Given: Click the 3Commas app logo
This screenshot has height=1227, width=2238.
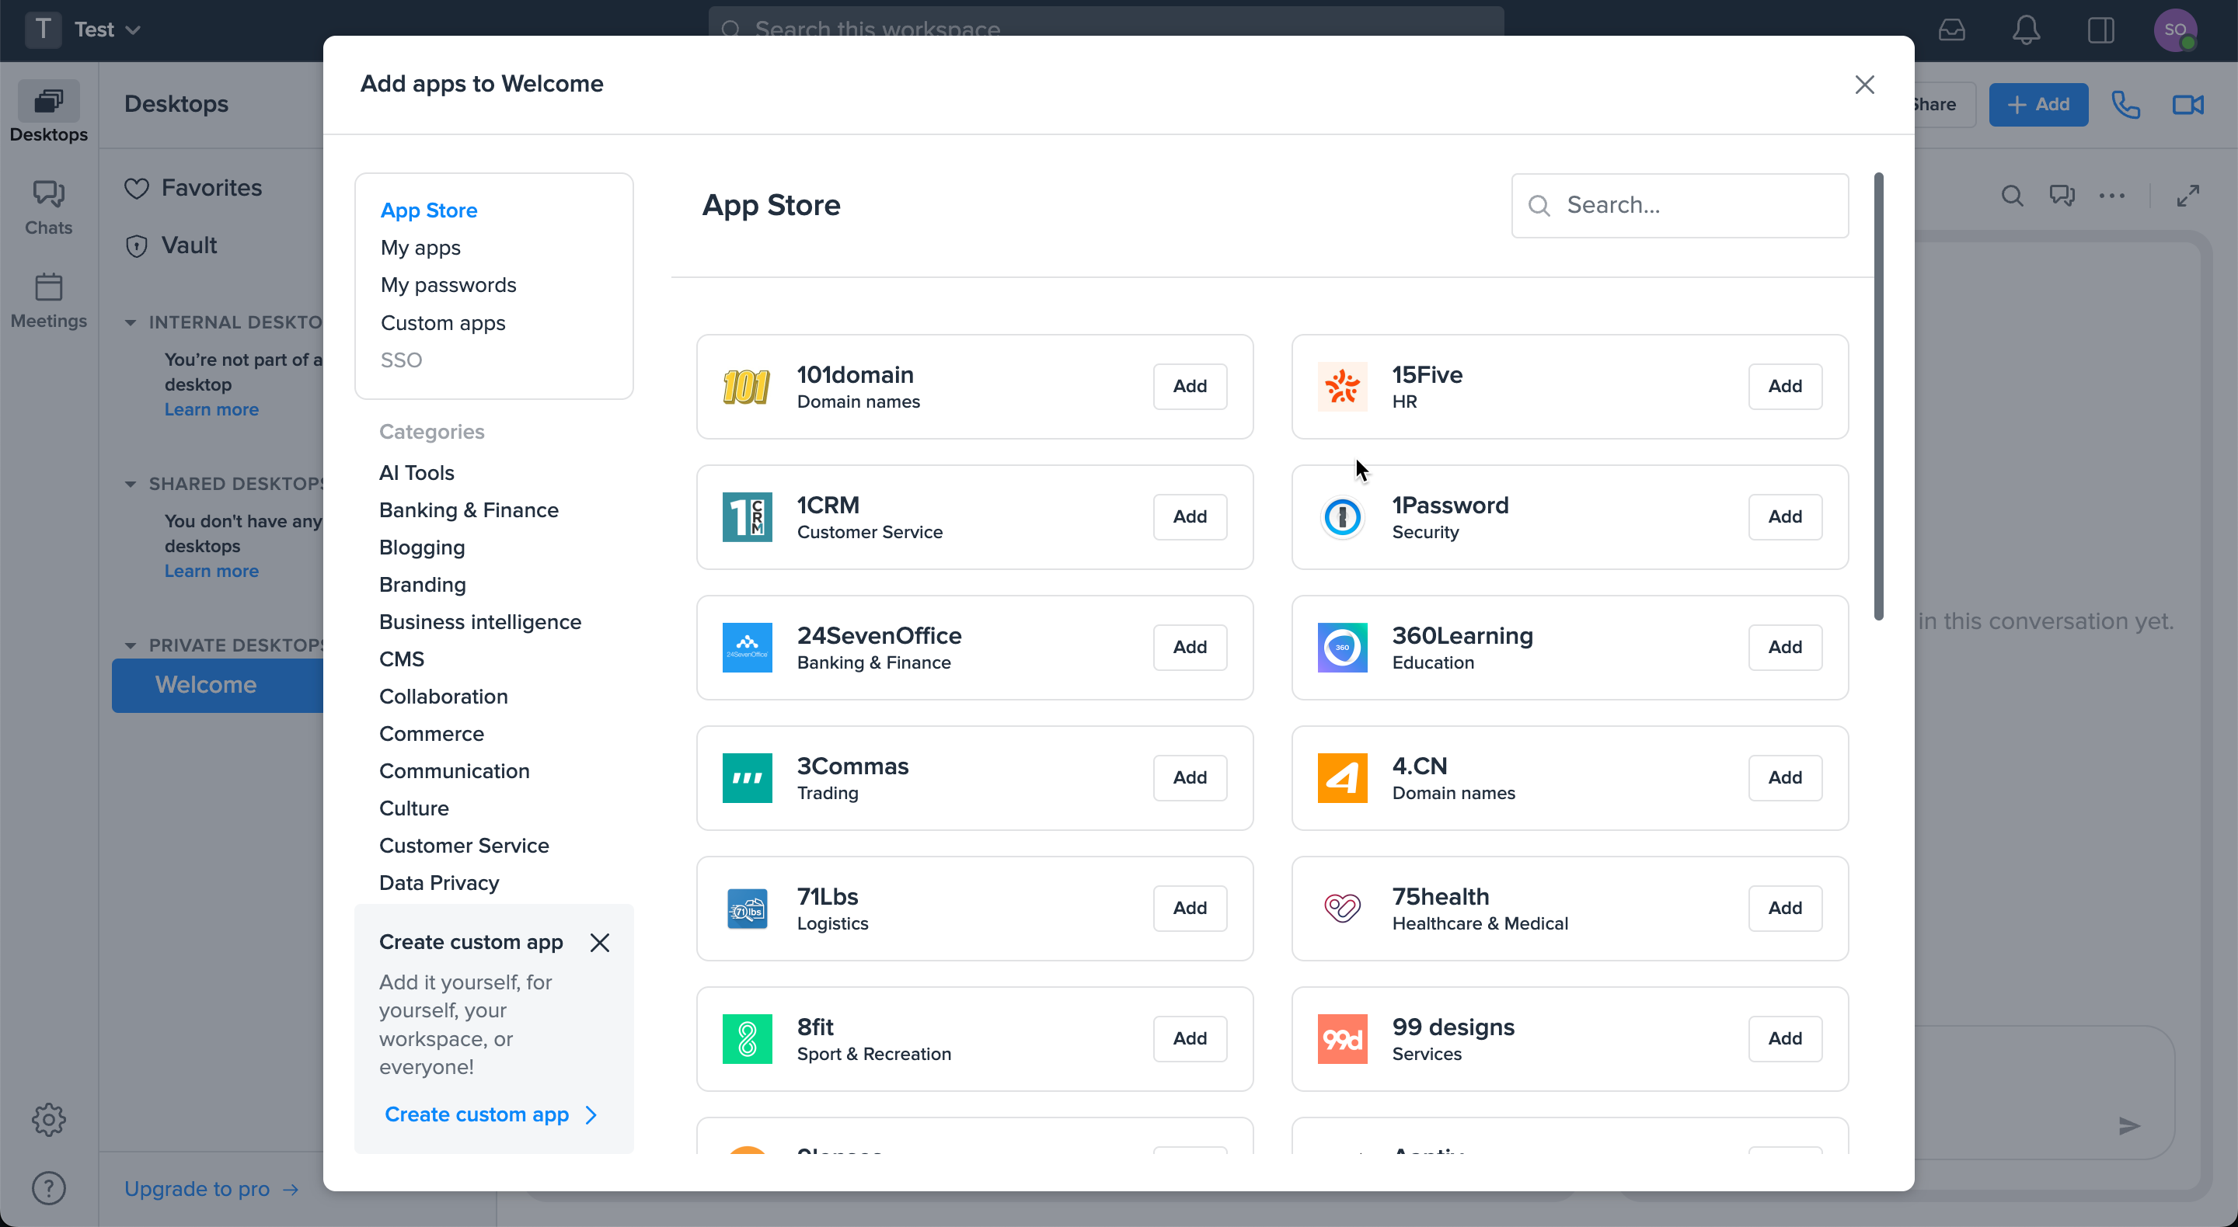Looking at the screenshot, I should tap(746, 777).
